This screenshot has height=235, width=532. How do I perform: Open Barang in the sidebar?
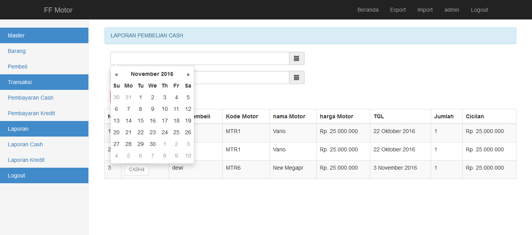pos(44,51)
